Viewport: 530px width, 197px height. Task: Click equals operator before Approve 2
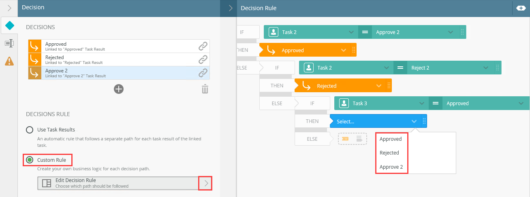(x=365, y=32)
